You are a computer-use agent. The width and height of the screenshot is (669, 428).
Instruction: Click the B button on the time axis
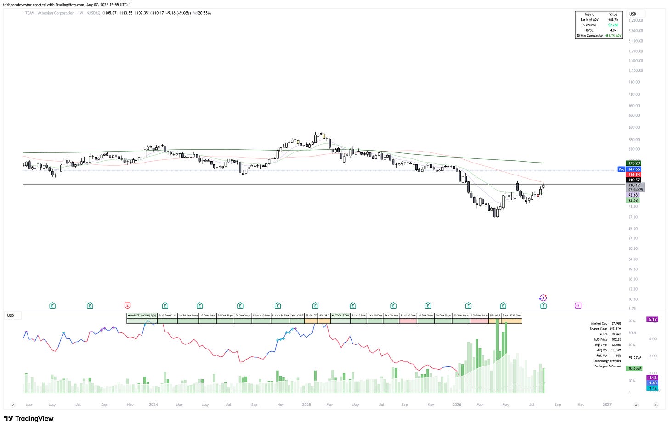pos(656,405)
